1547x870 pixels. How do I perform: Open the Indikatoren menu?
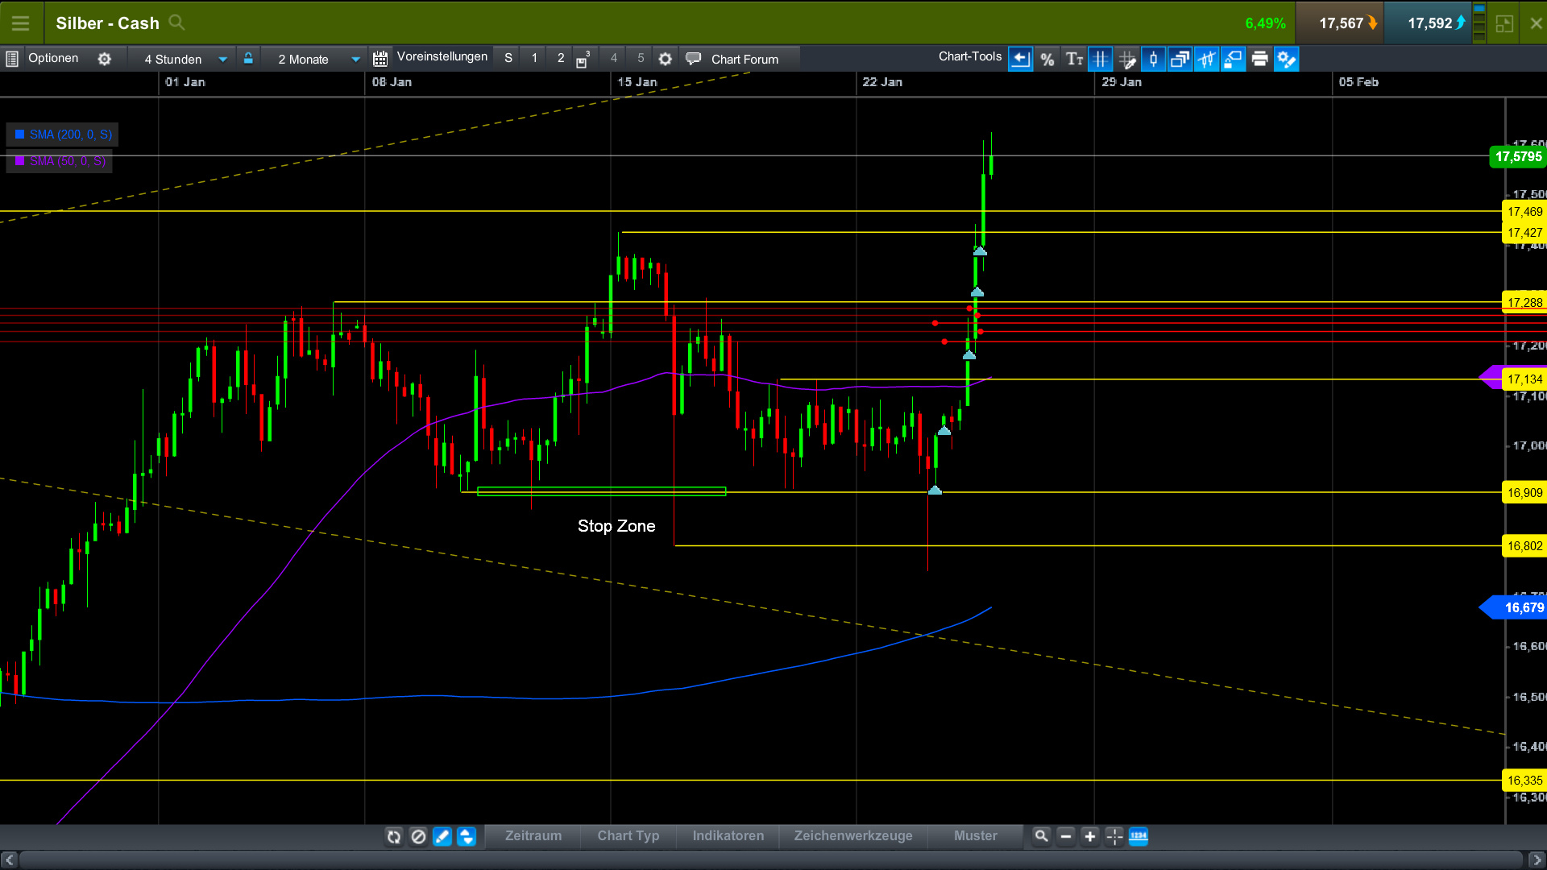[x=726, y=836]
